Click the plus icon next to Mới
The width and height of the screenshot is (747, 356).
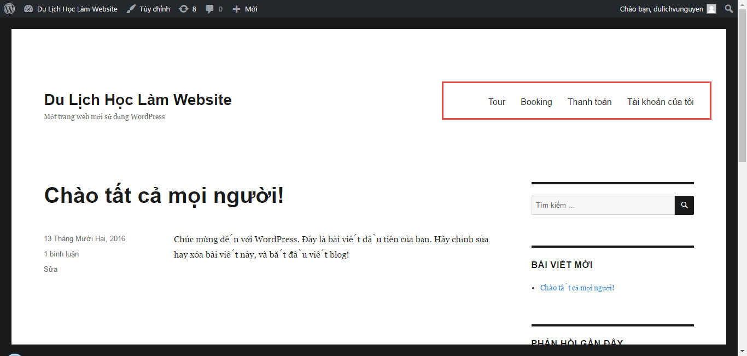point(235,8)
